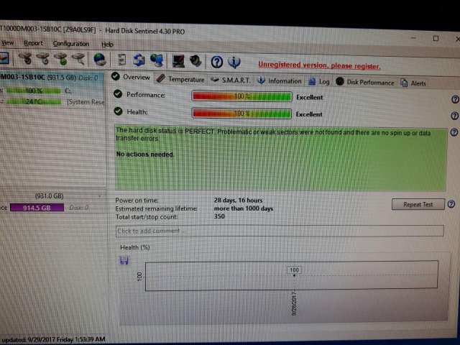Open the Alerts tab

pos(413,83)
